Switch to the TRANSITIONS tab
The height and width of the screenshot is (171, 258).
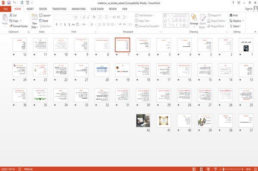(59, 9)
